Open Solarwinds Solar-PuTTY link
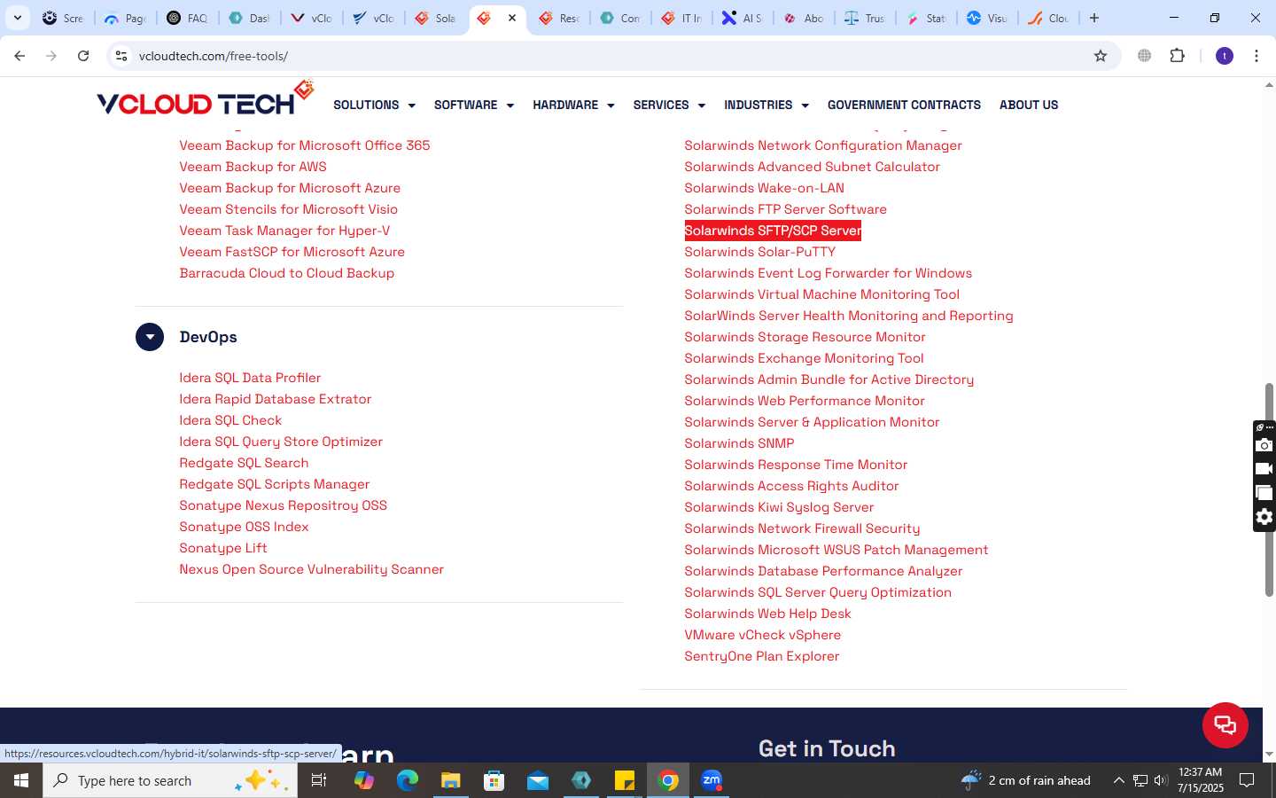The image size is (1276, 798). 759,252
